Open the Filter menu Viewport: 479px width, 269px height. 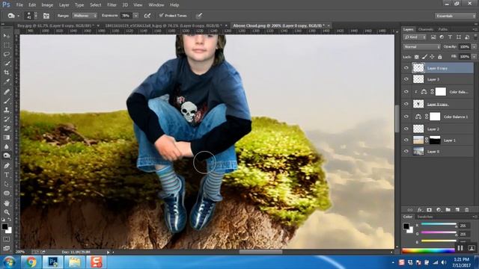tap(112, 5)
